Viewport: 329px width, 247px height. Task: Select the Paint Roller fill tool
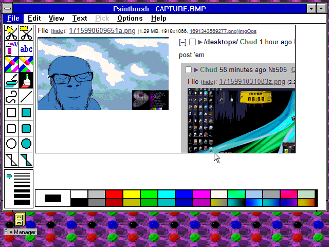click(26, 80)
